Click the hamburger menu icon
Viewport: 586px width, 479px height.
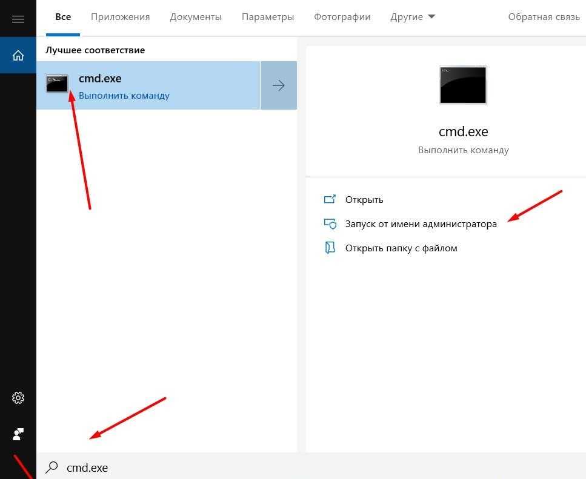tap(18, 19)
